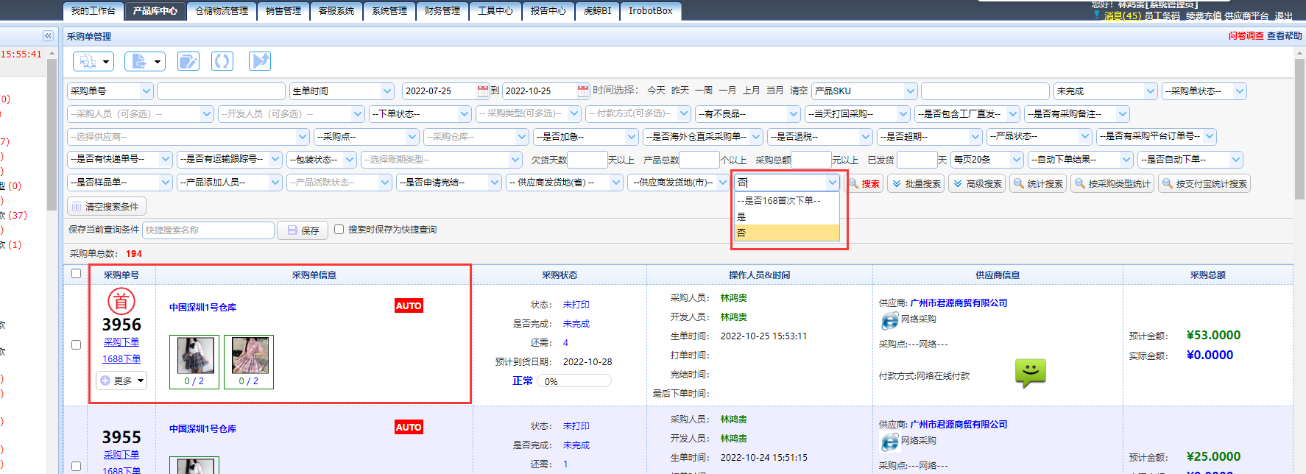
Task: Click the 保存 save query button
Action: click(x=303, y=230)
